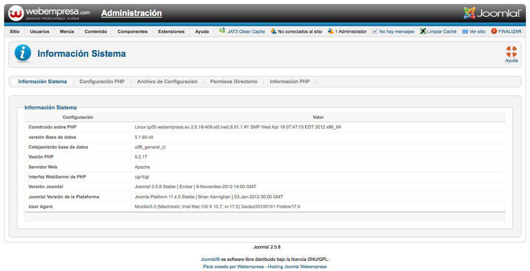Click Joomla! Versión de la Plataforma label
This screenshot has height=271, width=530.
point(64,197)
